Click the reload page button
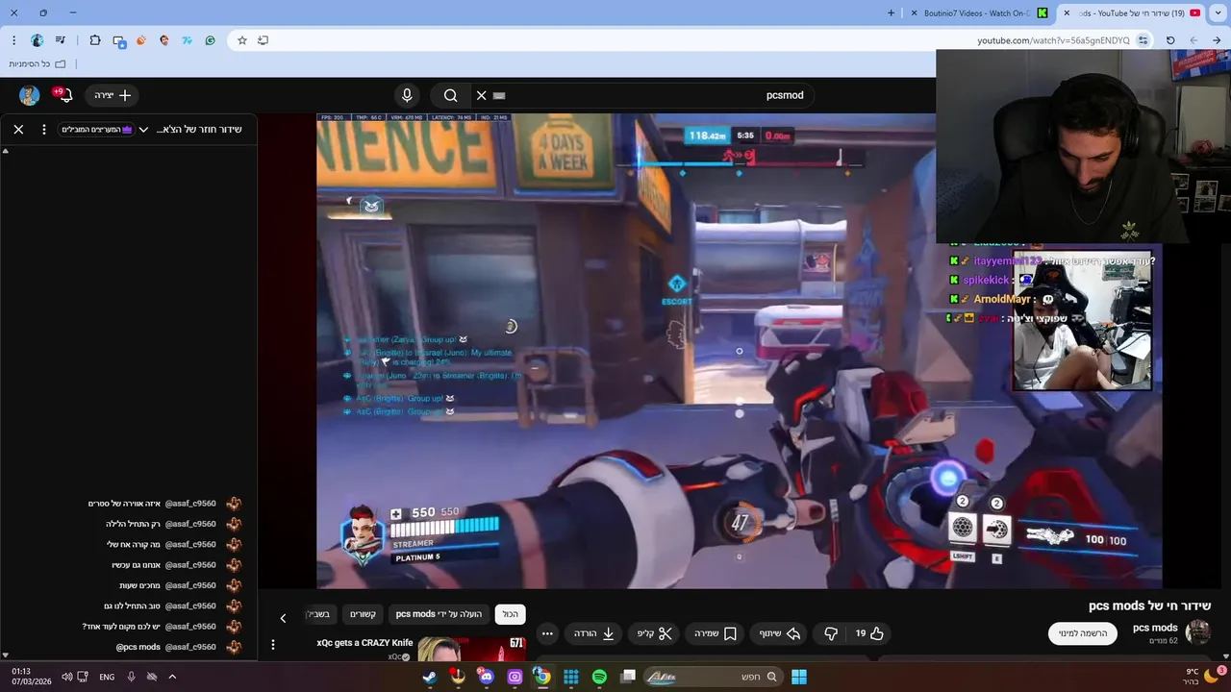 tap(1170, 40)
